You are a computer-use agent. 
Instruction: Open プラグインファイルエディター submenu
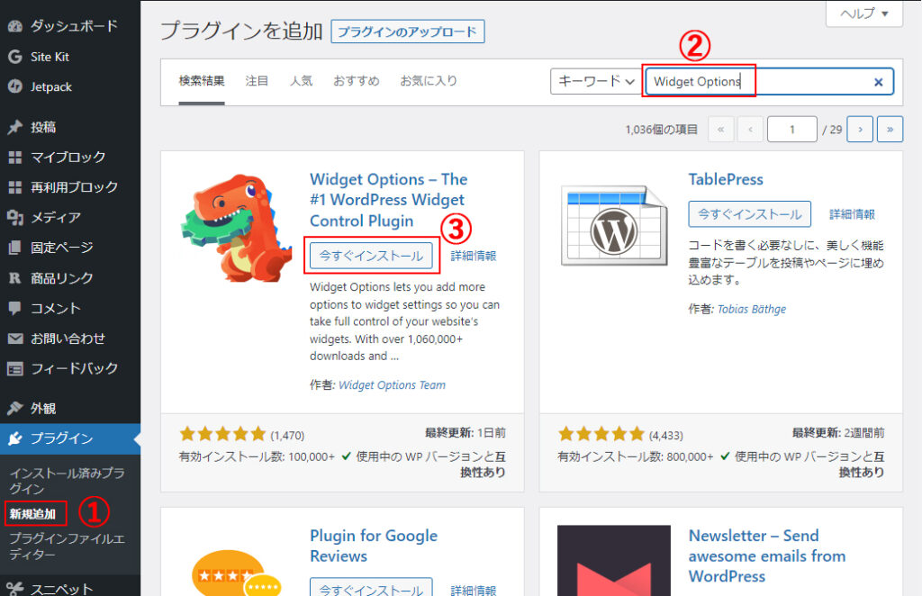[67, 546]
